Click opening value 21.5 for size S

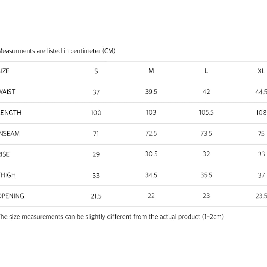pos(96,196)
